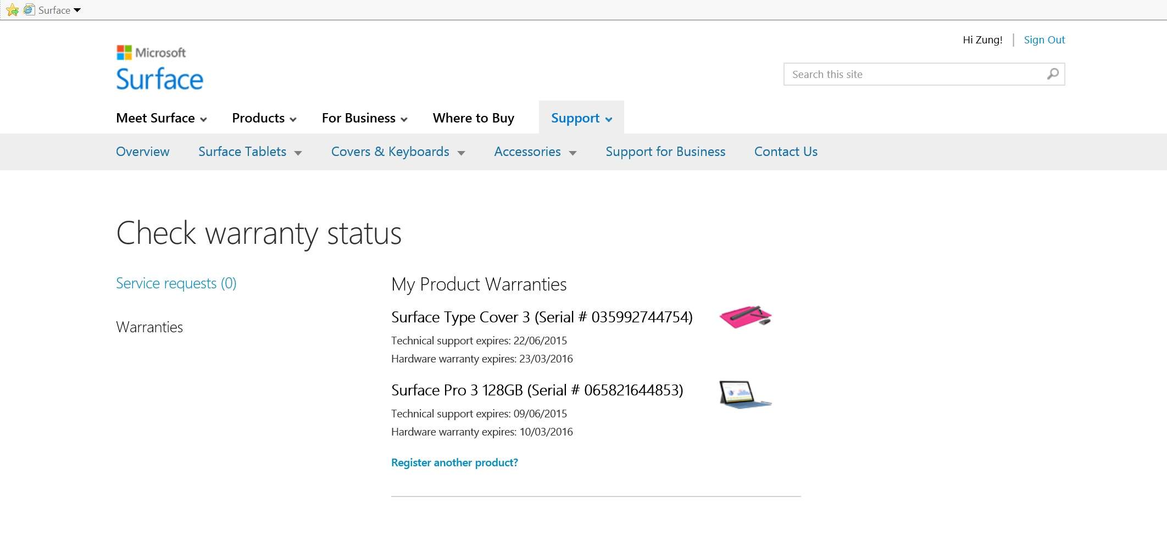Click the Surface brand logo
The width and height of the screenshot is (1167, 558).
(160, 79)
